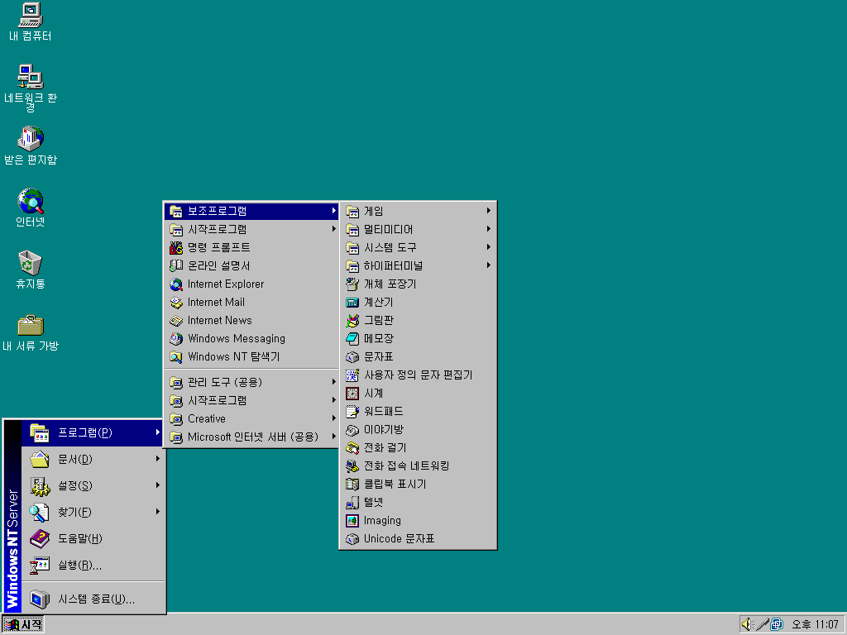Expand the 설정(S) submenu arrow
Image resolution: width=847 pixels, height=635 pixels.
[157, 485]
